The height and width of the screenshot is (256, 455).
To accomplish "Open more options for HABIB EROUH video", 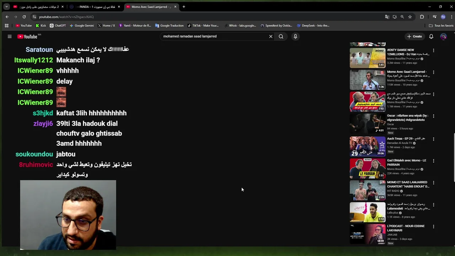I will tap(433, 183).
